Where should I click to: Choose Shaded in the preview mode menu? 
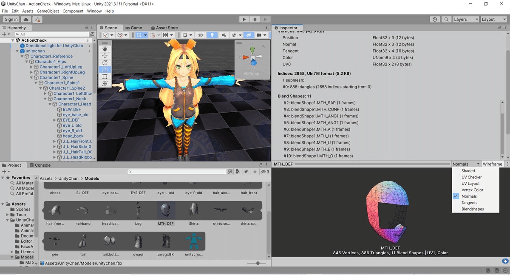[468, 171]
